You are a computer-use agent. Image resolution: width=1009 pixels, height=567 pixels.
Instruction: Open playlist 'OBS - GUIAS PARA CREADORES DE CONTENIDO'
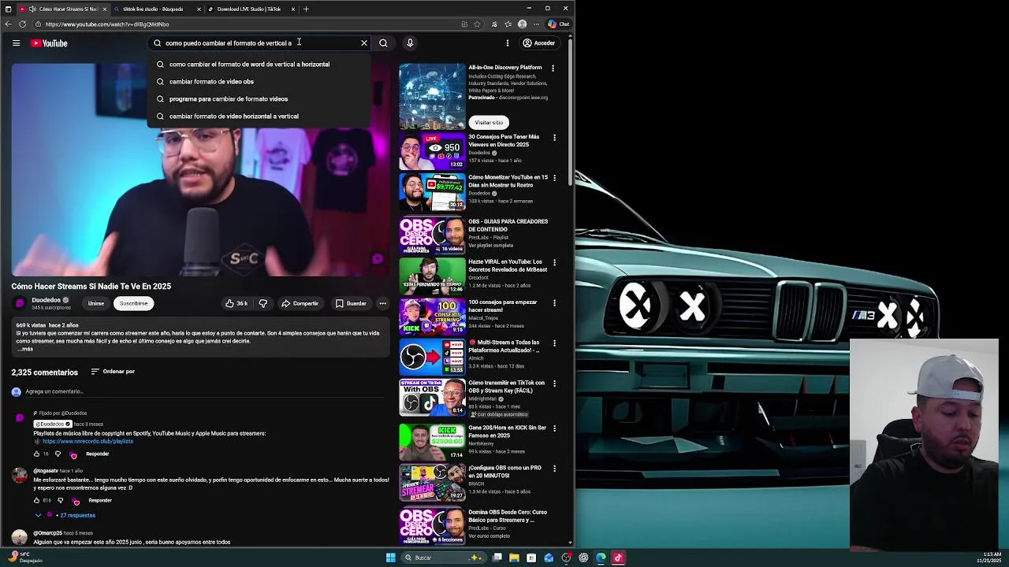[x=508, y=225]
